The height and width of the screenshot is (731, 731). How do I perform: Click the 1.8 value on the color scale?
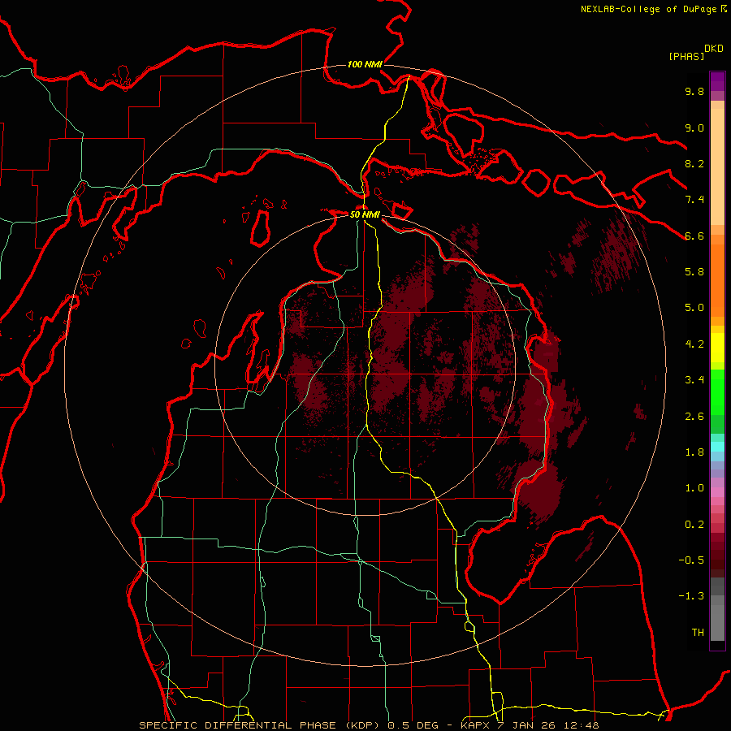[694, 452]
